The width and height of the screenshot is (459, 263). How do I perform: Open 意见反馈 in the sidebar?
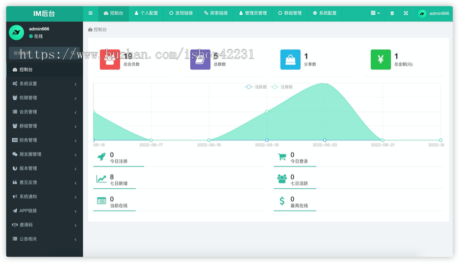coord(44,183)
